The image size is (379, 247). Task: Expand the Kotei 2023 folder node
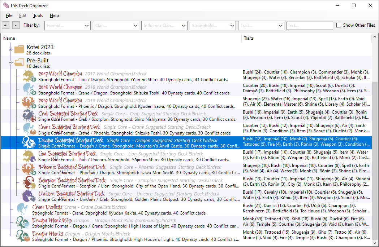(10, 49)
